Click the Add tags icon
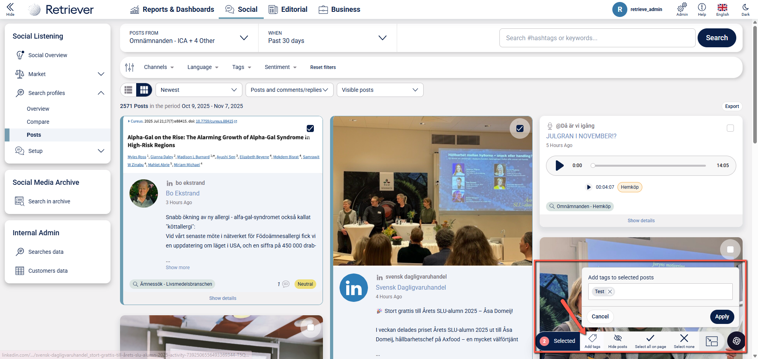Viewport: 758px width, 359px height. coord(592,341)
